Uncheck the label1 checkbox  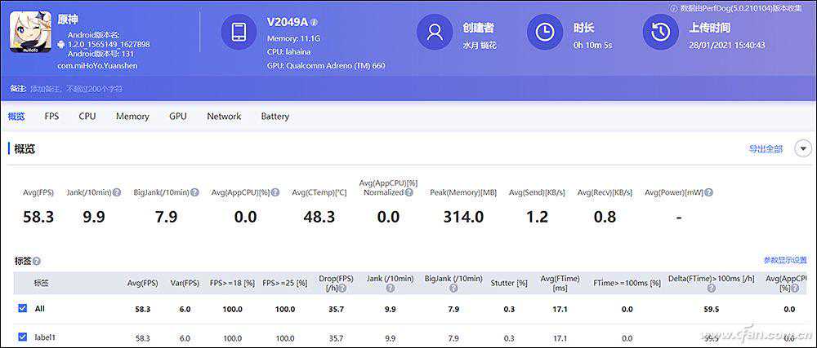tap(23, 337)
